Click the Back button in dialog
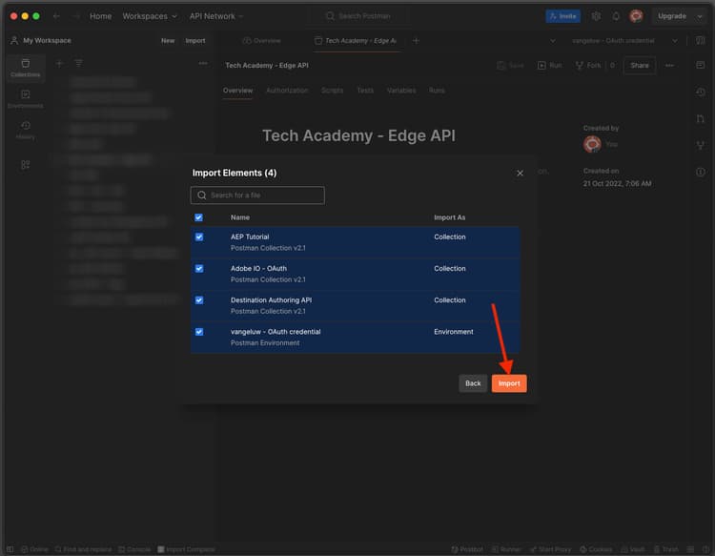Screen dimensions: 715x556 (473, 383)
